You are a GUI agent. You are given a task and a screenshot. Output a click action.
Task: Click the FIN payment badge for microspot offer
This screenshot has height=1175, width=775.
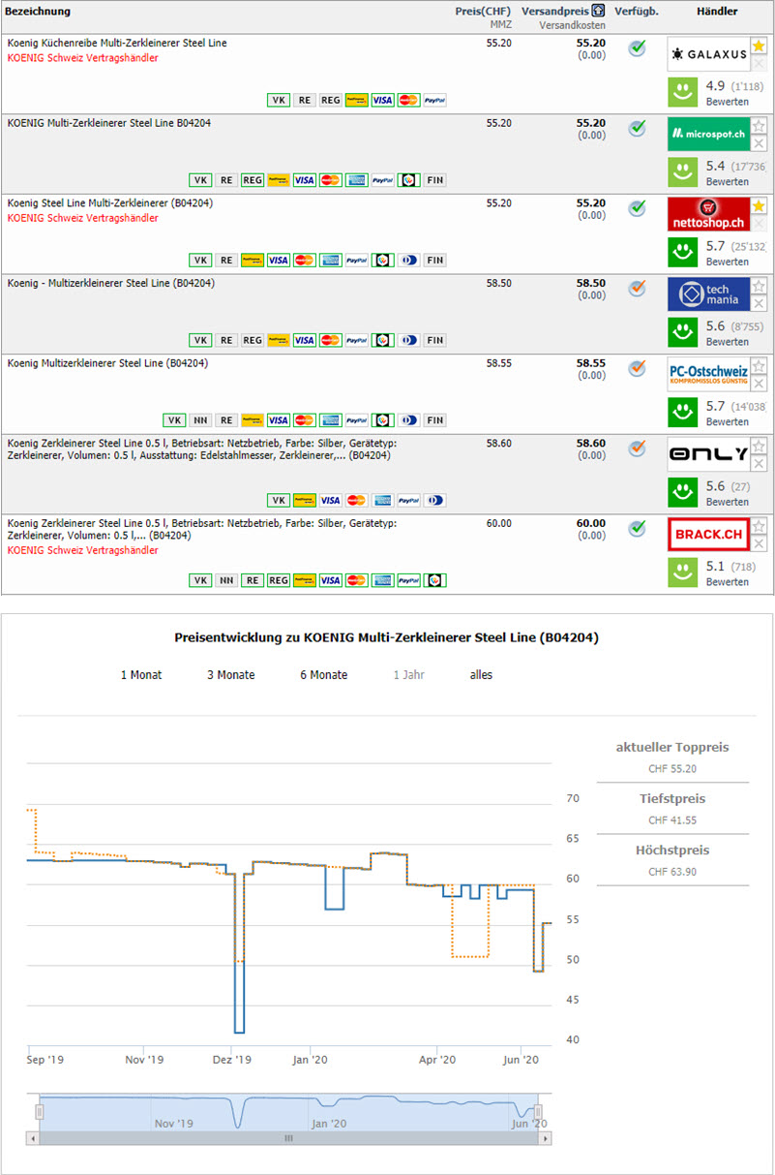[434, 180]
